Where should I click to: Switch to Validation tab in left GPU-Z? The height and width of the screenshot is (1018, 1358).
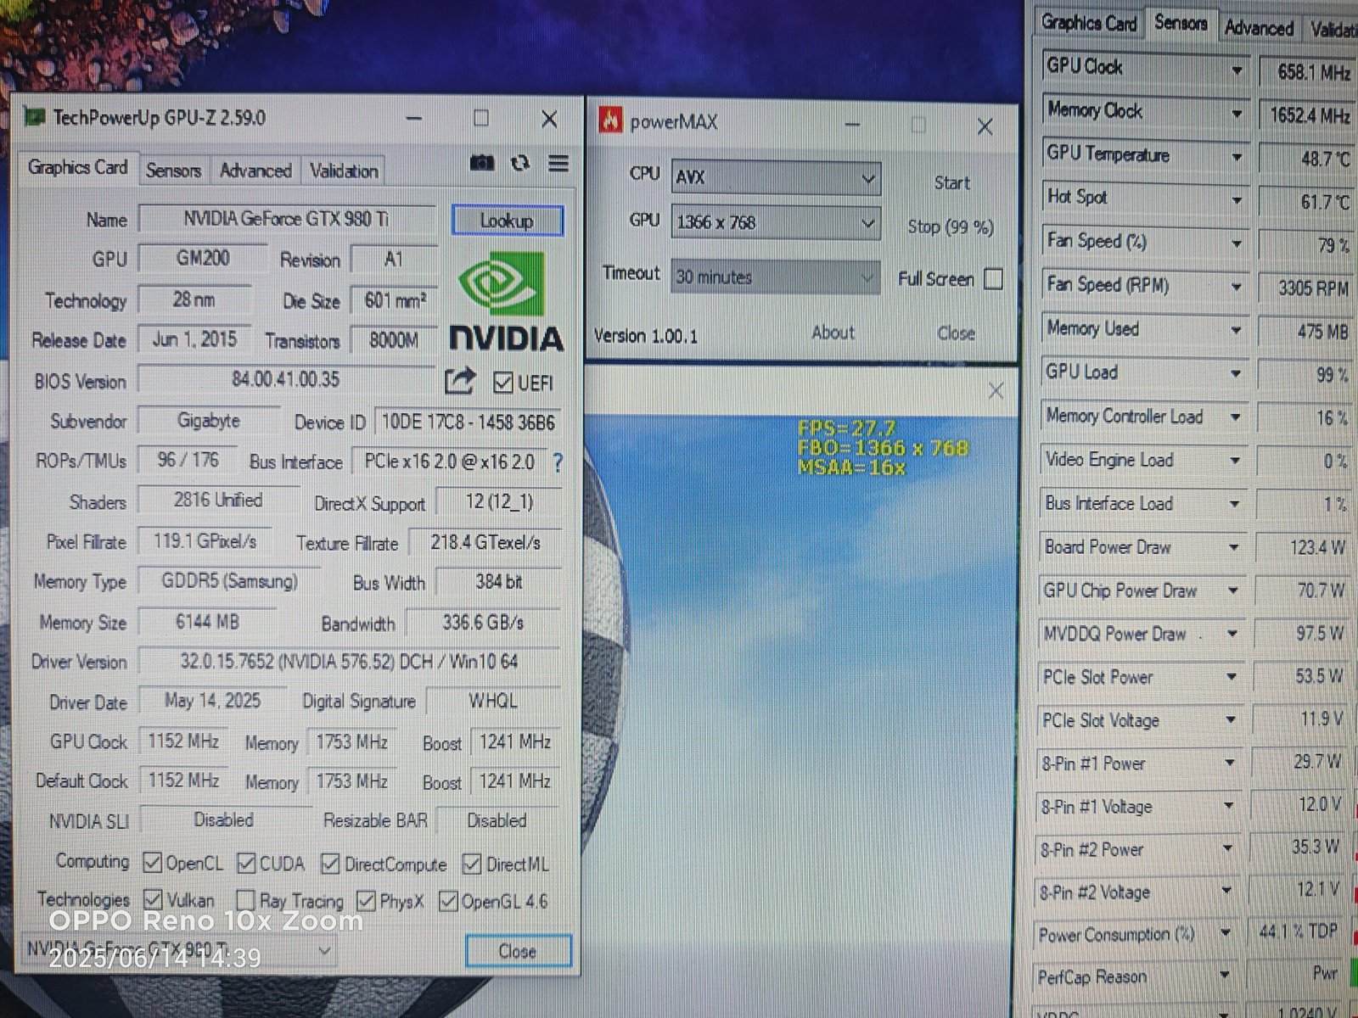coord(344,171)
